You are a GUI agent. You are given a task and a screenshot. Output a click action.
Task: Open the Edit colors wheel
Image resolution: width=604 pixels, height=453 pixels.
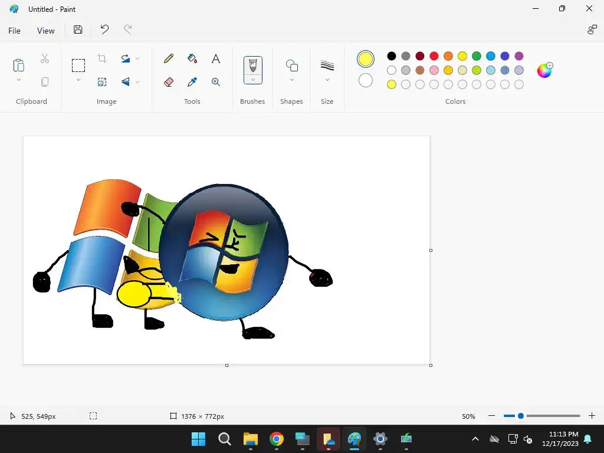point(544,70)
